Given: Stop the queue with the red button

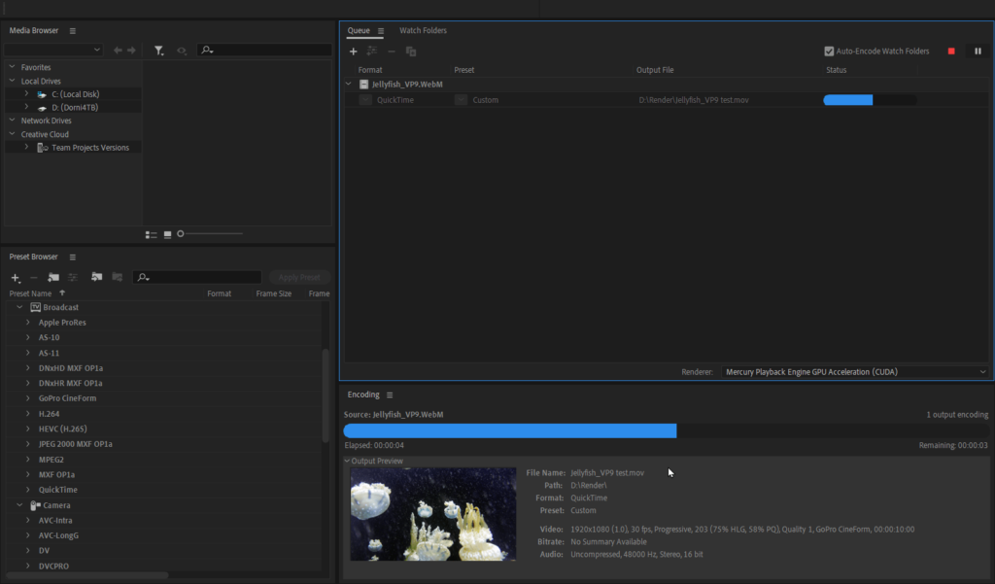Looking at the screenshot, I should [951, 52].
